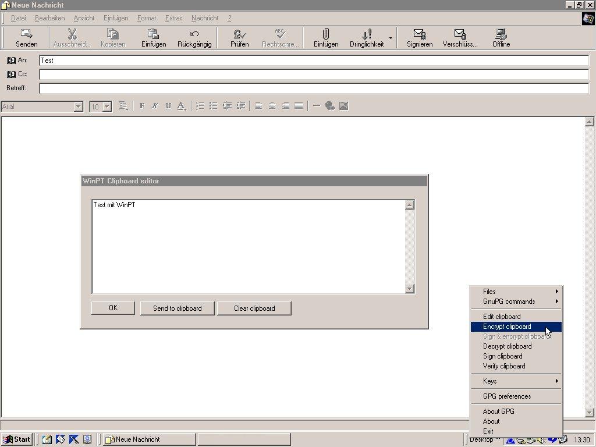Open the Format menu
This screenshot has width=596, height=447.
(147, 18)
